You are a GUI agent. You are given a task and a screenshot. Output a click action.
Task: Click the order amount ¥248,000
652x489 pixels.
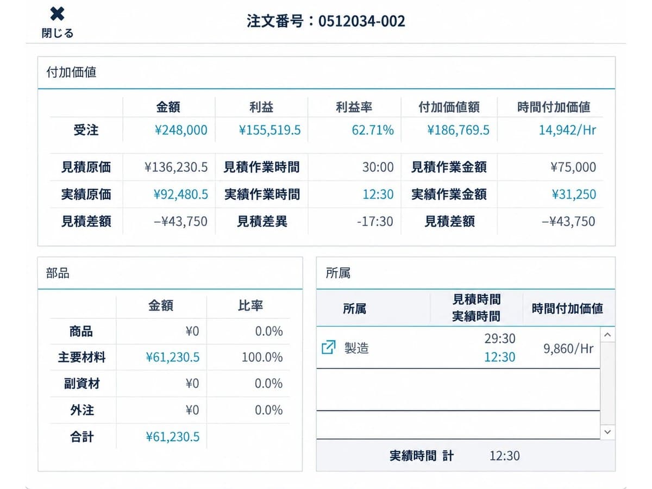181,130
